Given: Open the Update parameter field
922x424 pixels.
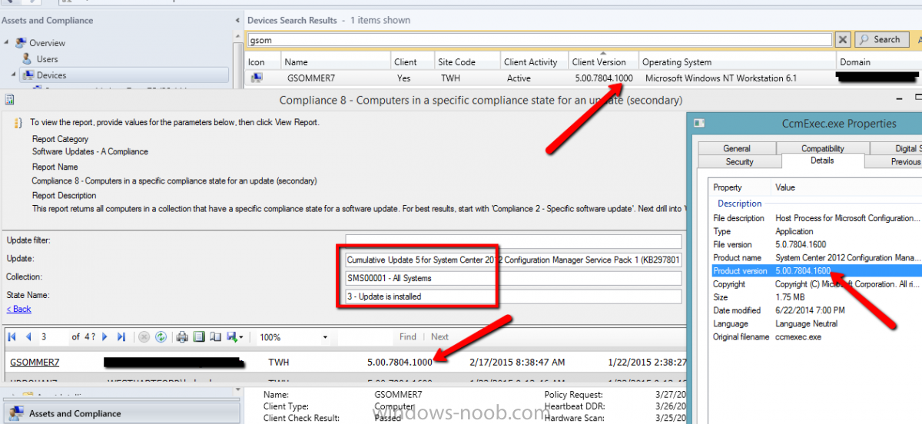Looking at the screenshot, I should (513, 260).
